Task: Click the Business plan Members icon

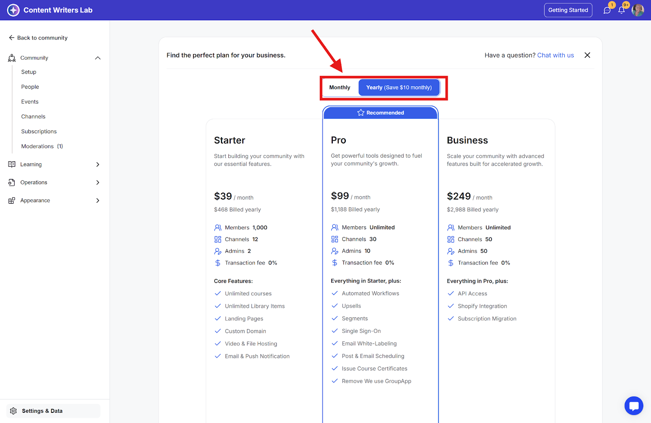Action: click(451, 228)
